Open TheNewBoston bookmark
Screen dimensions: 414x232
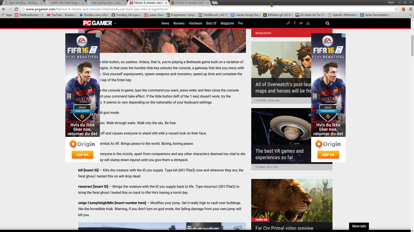coord(29,15)
